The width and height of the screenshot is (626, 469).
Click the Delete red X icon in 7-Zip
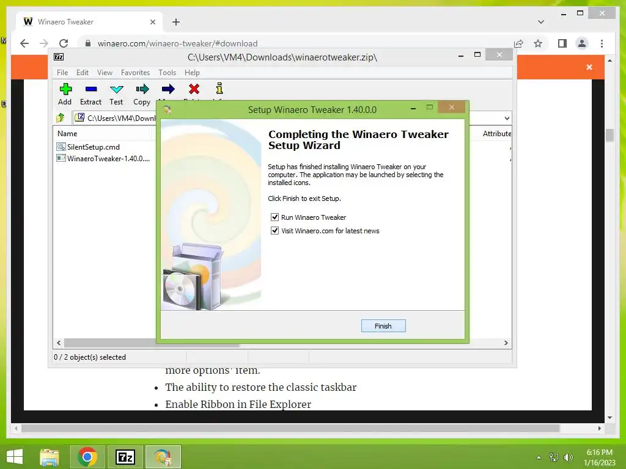(194, 89)
